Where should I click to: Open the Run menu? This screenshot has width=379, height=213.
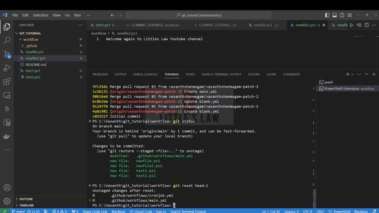[78, 15]
